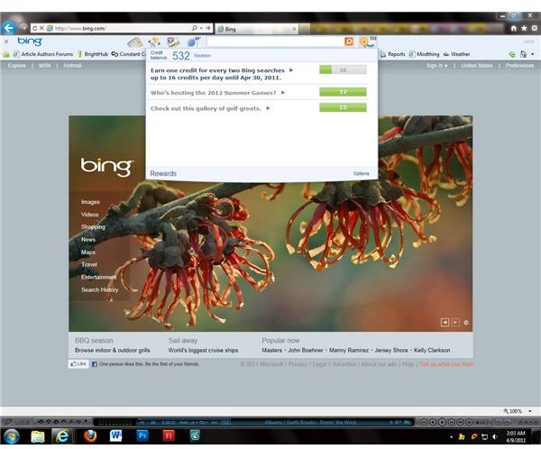
Task: Open Firefox from the taskbar
Action: click(x=90, y=435)
